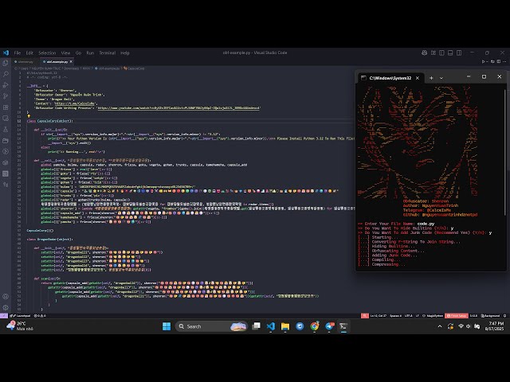Open the Terminal menu
This screenshot has width=510, height=382.
pos(108,53)
